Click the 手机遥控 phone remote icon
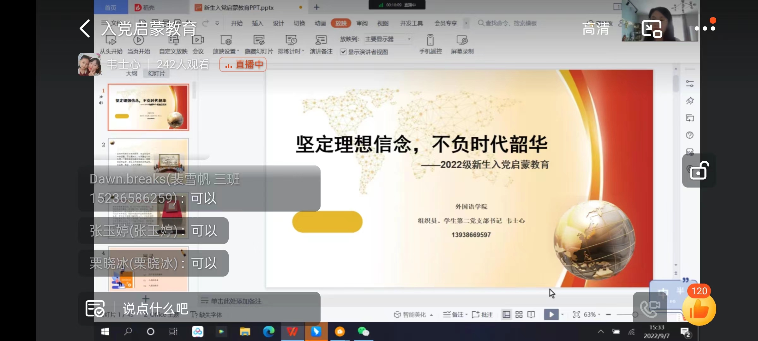This screenshot has width=758, height=341. point(430,40)
